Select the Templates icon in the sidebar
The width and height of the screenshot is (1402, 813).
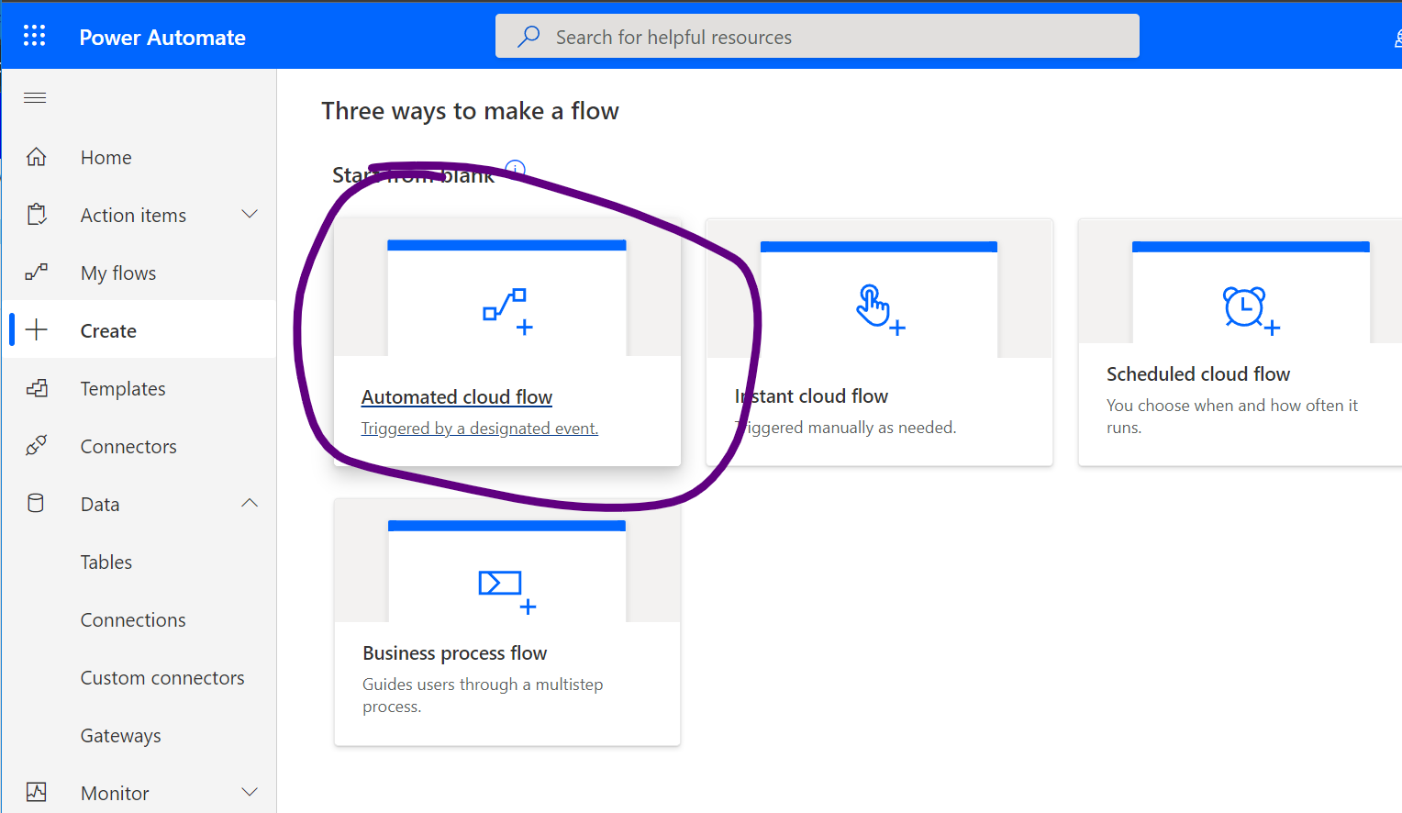(x=37, y=387)
